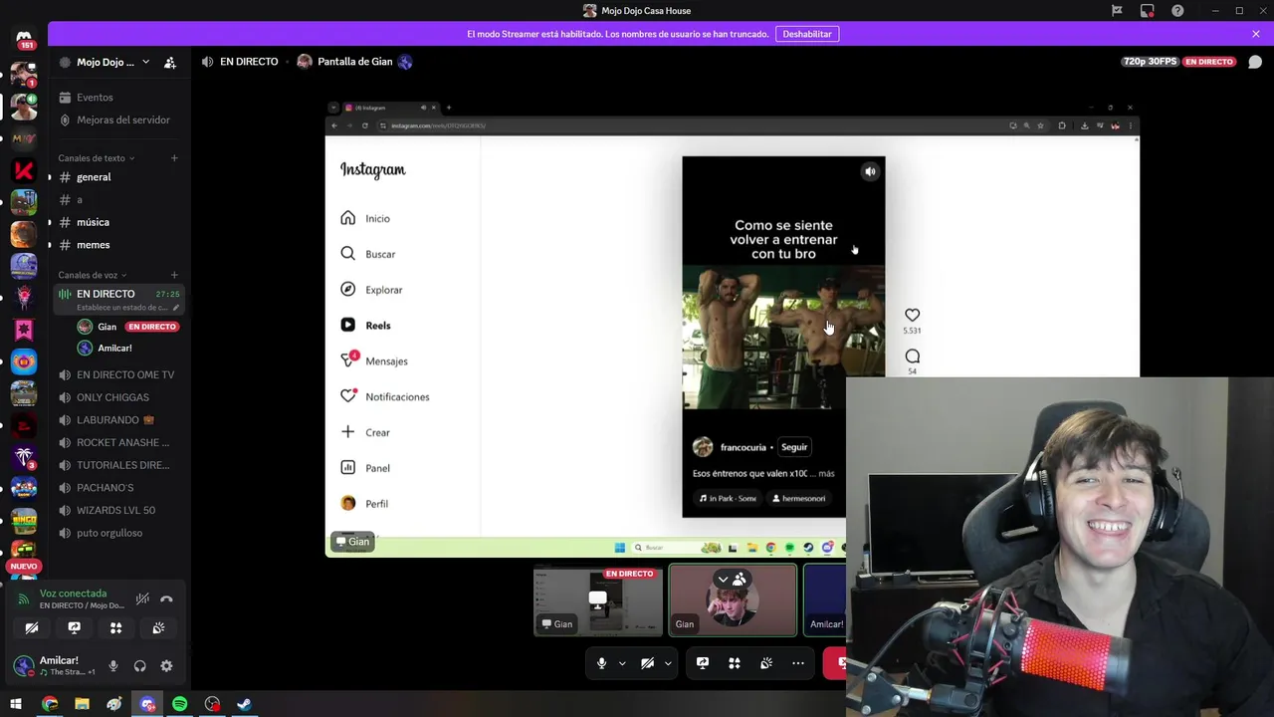Image resolution: width=1274 pixels, height=717 pixels.
Task: Toggle camera in call controls bar
Action: tap(647, 663)
